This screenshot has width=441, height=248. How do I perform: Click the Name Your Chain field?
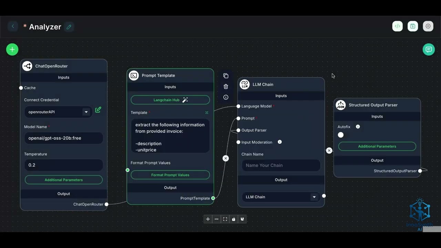pyautogui.click(x=281, y=165)
